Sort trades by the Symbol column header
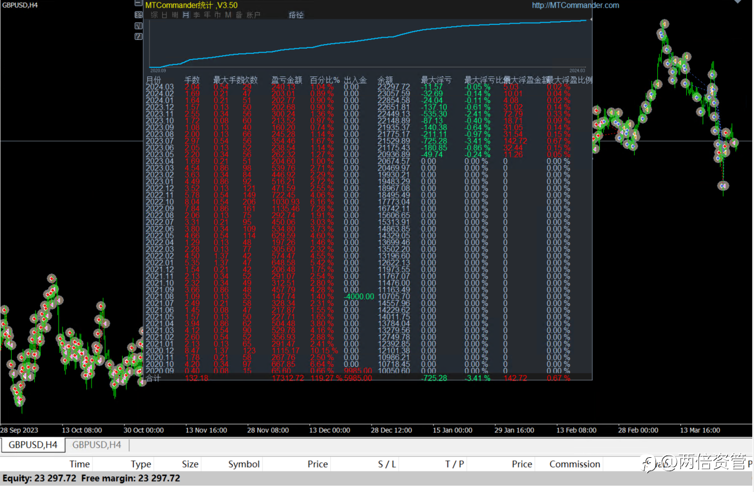Screen dimensions: 754x492 (x=244, y=464)
